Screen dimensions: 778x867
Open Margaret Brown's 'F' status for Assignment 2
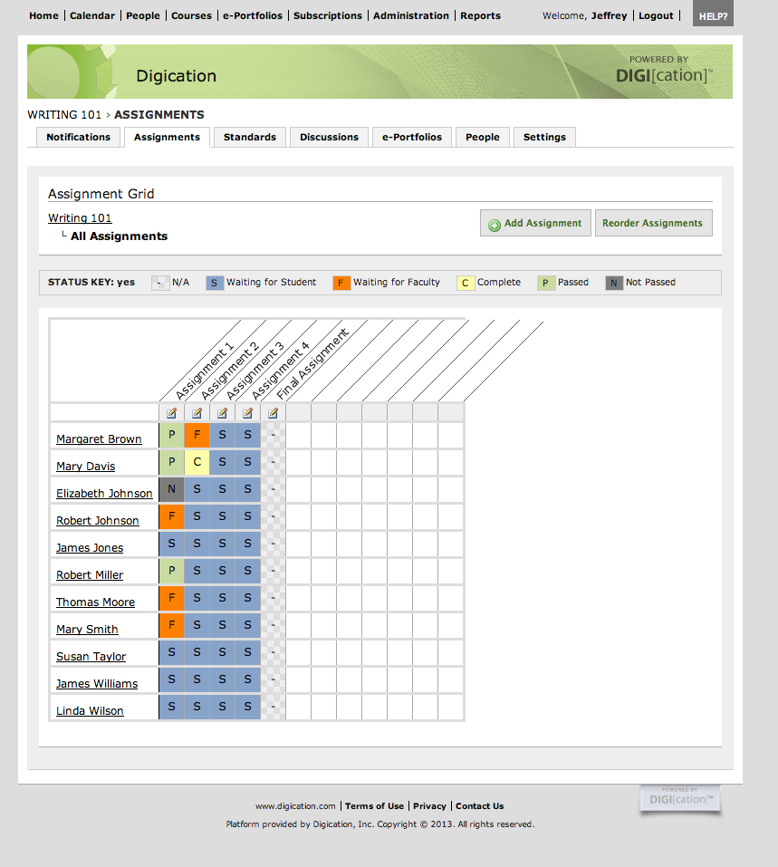click(197, 435)
